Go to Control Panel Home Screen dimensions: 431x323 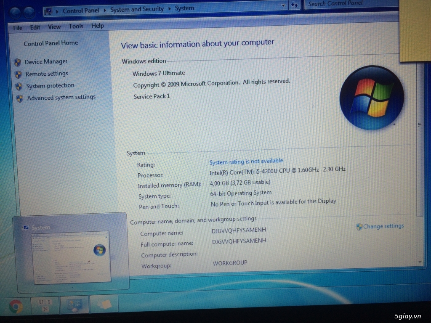[x=51, y=43]
